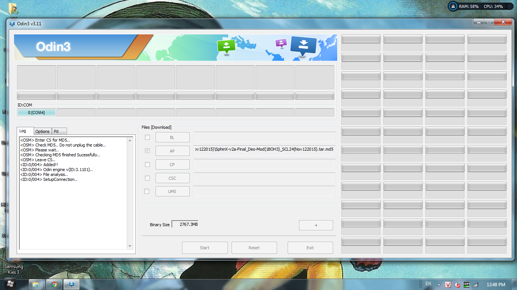This screenshot has height=290, width=517.
Task: Click the green download icon in banner
Action: coord(226,46)
